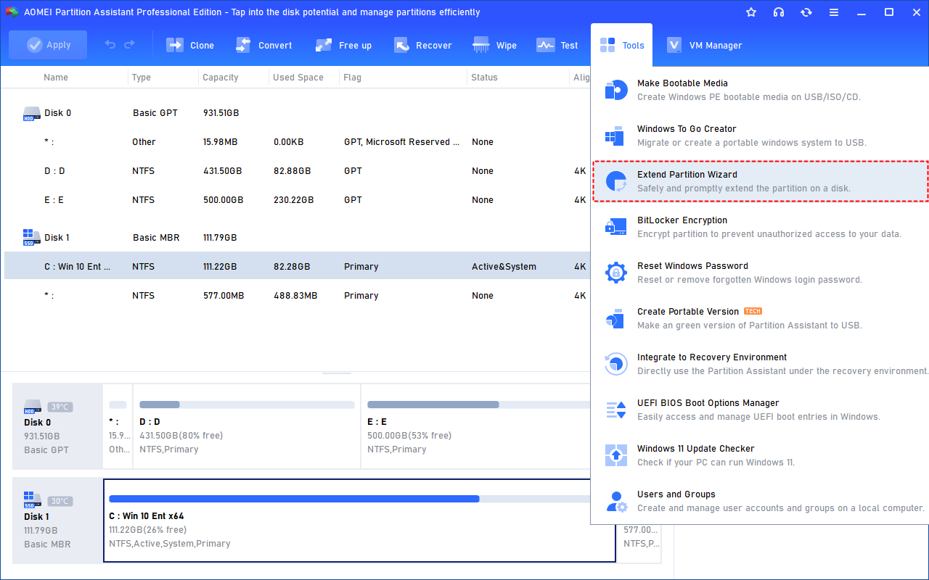
Task: Sort by the Capacity column header
Action: (220, 78)
